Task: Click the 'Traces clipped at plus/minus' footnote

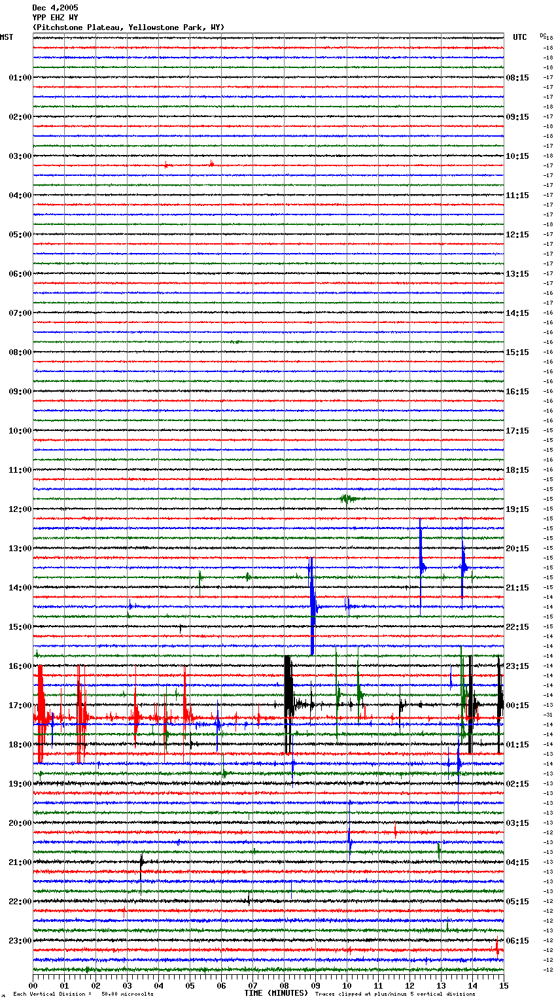Action: click(395, 994)
